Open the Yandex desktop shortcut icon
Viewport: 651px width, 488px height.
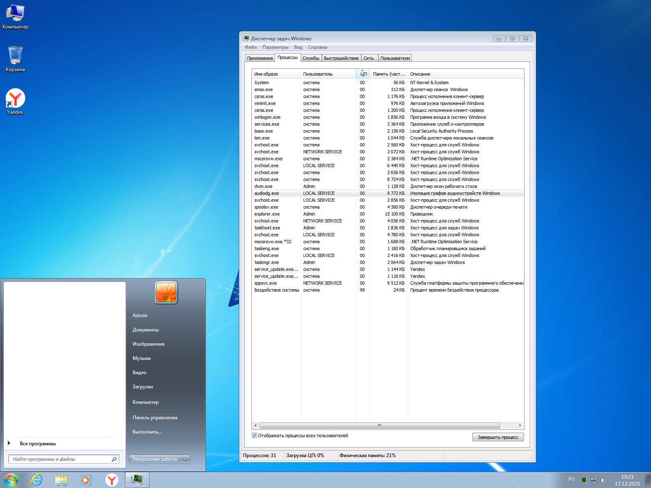click(x=15, y=99)
